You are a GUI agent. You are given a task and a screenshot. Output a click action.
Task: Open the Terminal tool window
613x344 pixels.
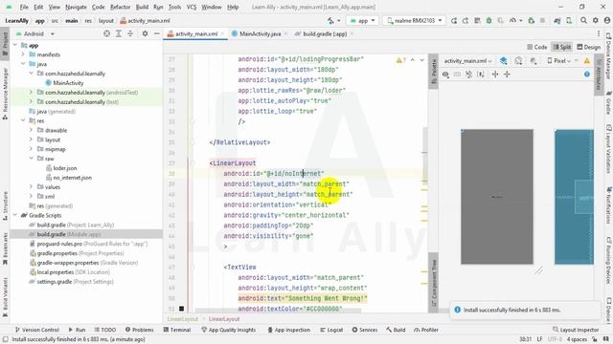pyautogui.click(x=176, y=330)
